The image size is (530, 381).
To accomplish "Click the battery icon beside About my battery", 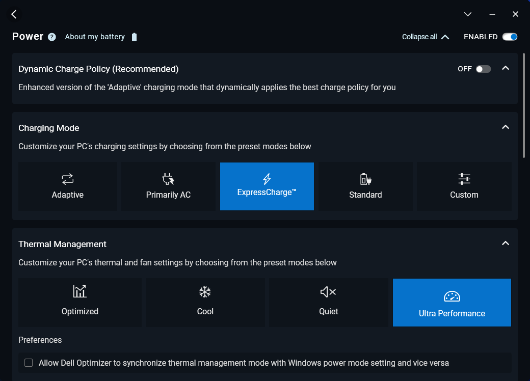I will (134, 37).
